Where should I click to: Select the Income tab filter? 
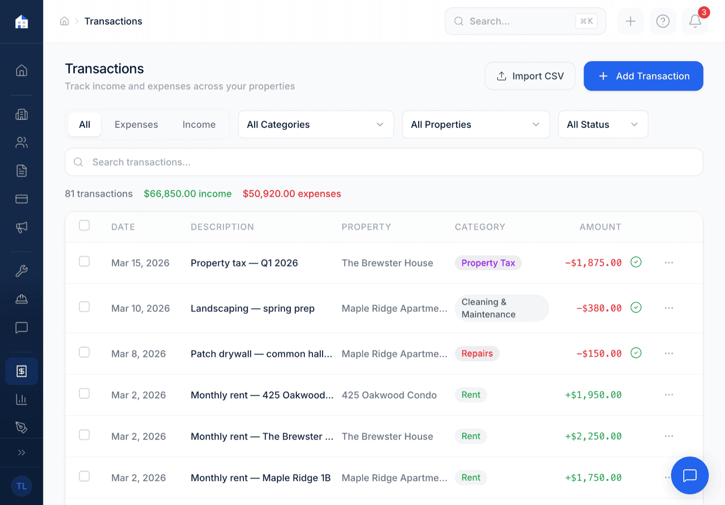click(x=199, y=124)
